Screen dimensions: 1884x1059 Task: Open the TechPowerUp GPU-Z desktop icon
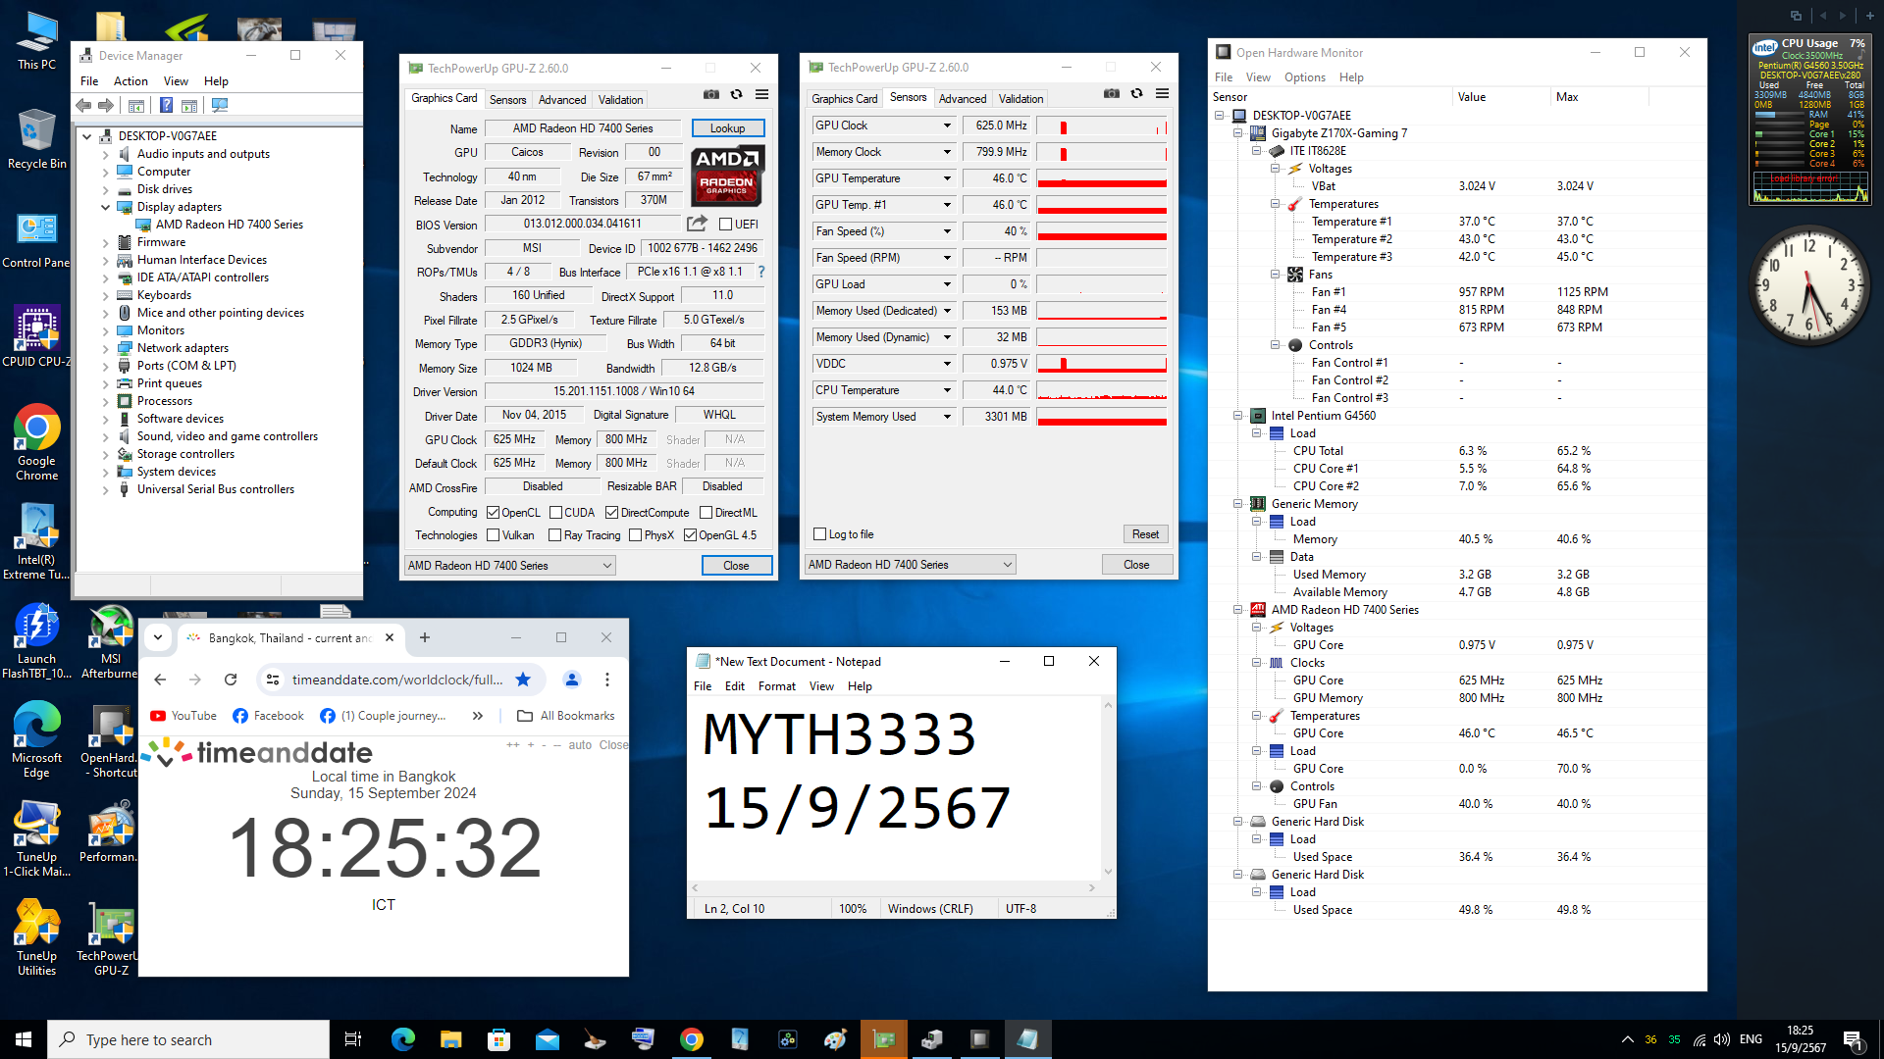click(111, 939)
